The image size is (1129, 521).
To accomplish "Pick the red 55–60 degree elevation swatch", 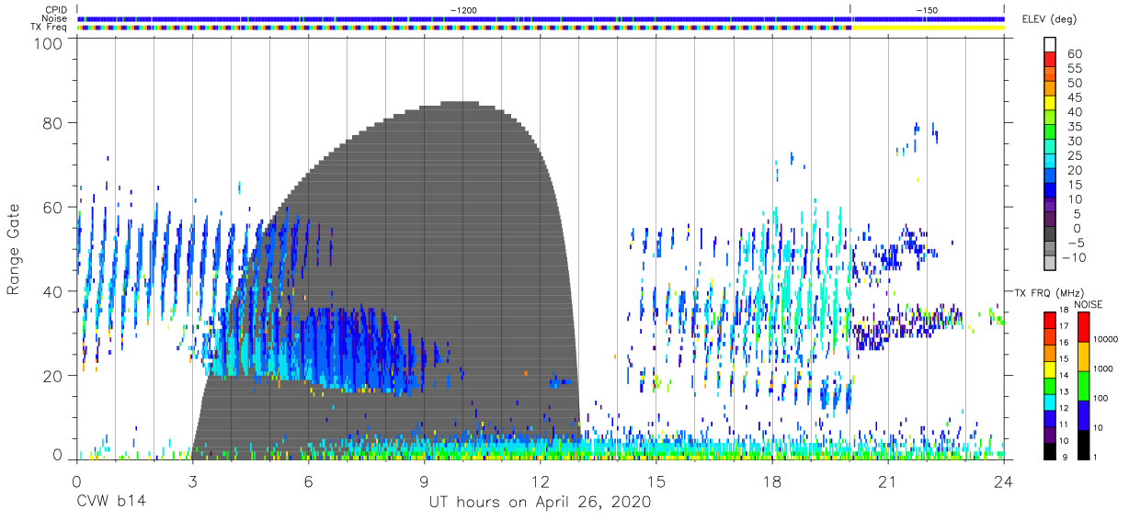I will pyautogui.click(x=1050, y=61).
